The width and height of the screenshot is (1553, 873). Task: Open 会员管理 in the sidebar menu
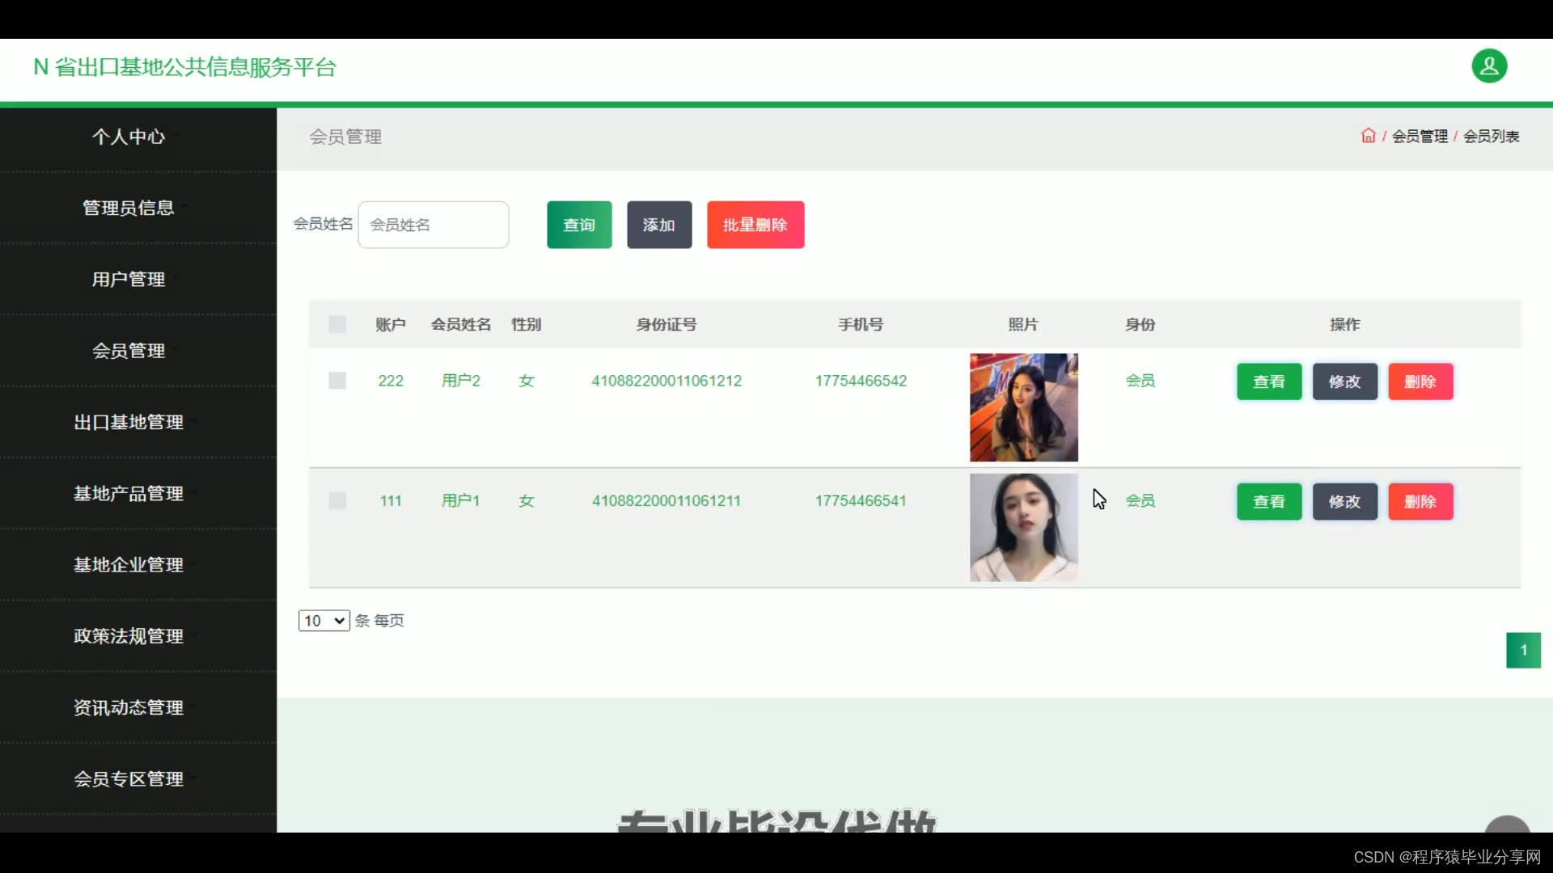(x=129, y=351)
